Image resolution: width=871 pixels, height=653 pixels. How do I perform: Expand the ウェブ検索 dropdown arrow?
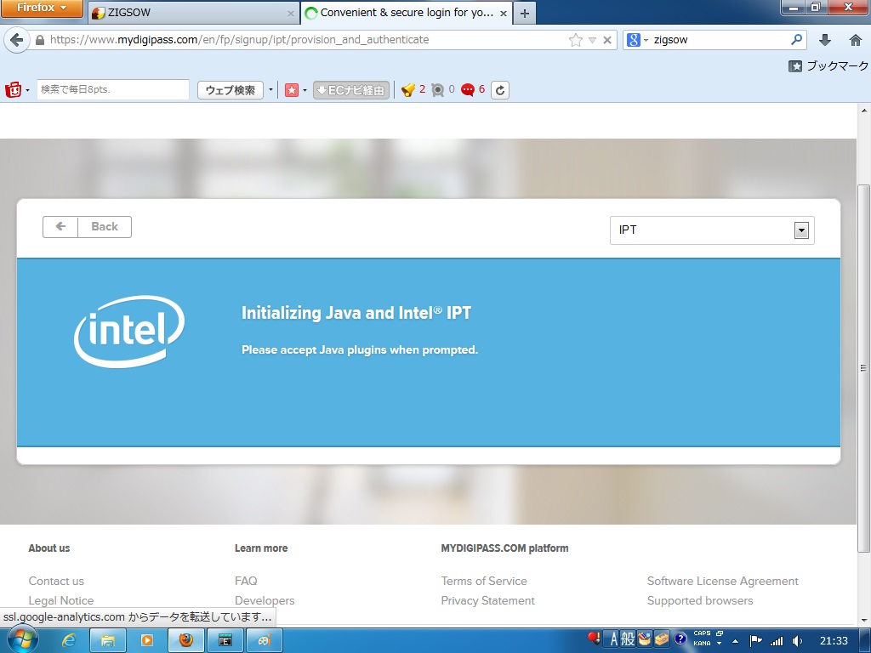[270, 90]
